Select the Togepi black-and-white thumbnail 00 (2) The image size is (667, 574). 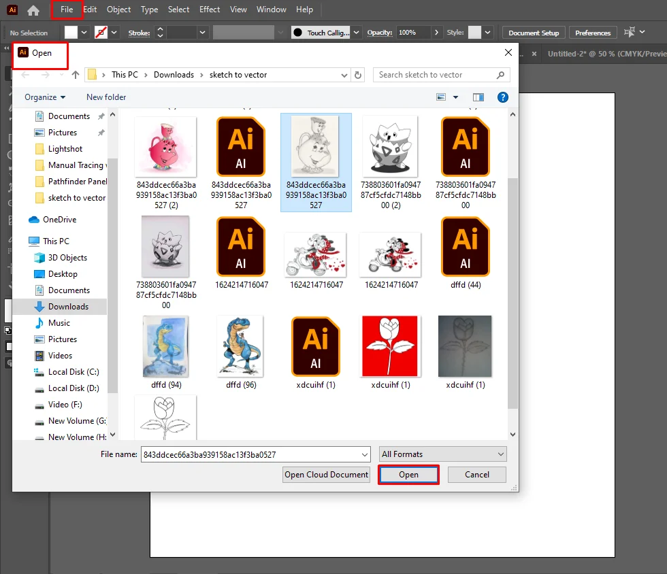click(391, 147)
